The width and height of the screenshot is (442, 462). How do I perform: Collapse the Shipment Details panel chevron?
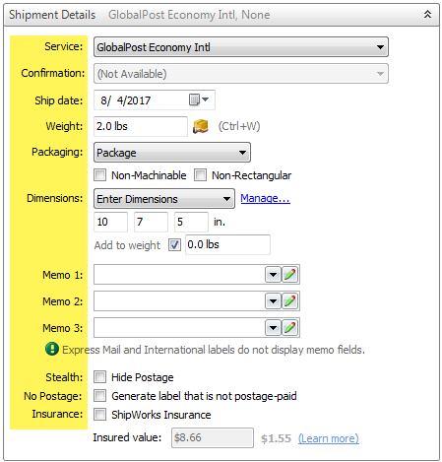pyautogui.click(x=427, y=15)
